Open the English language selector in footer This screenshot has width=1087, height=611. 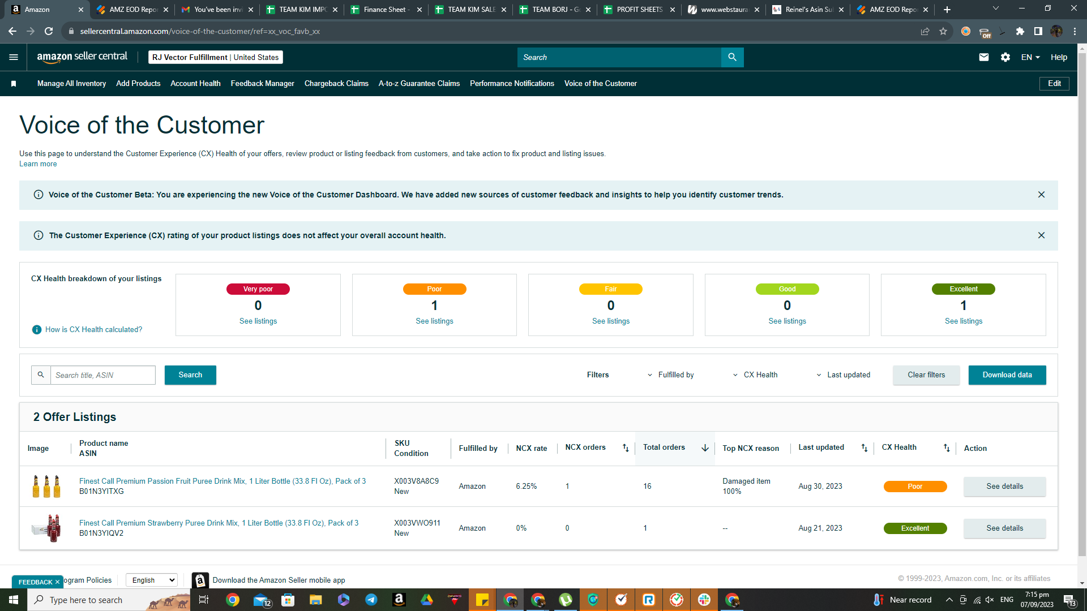pyautogui.click(x=152, y=580)
